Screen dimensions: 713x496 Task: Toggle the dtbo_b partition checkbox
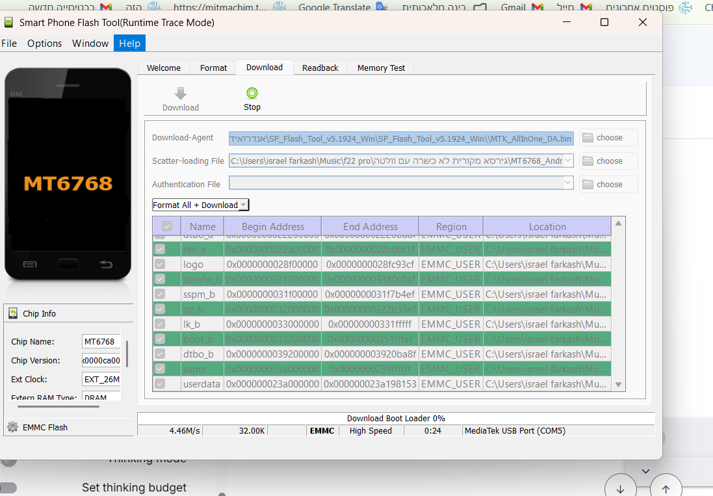160,354
